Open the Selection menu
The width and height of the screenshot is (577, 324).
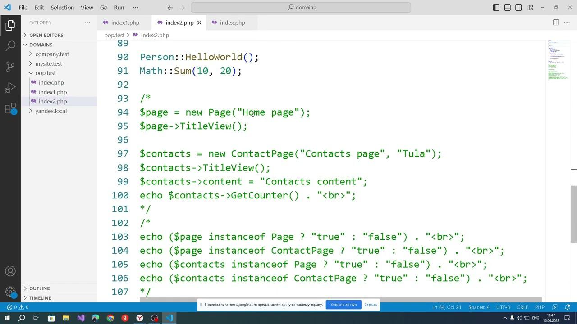[x=62, y=8]
